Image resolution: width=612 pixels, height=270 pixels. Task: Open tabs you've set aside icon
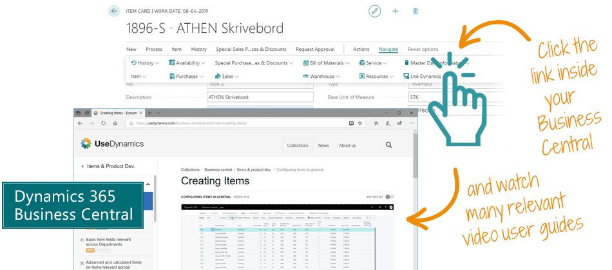[x=79, y=113]
